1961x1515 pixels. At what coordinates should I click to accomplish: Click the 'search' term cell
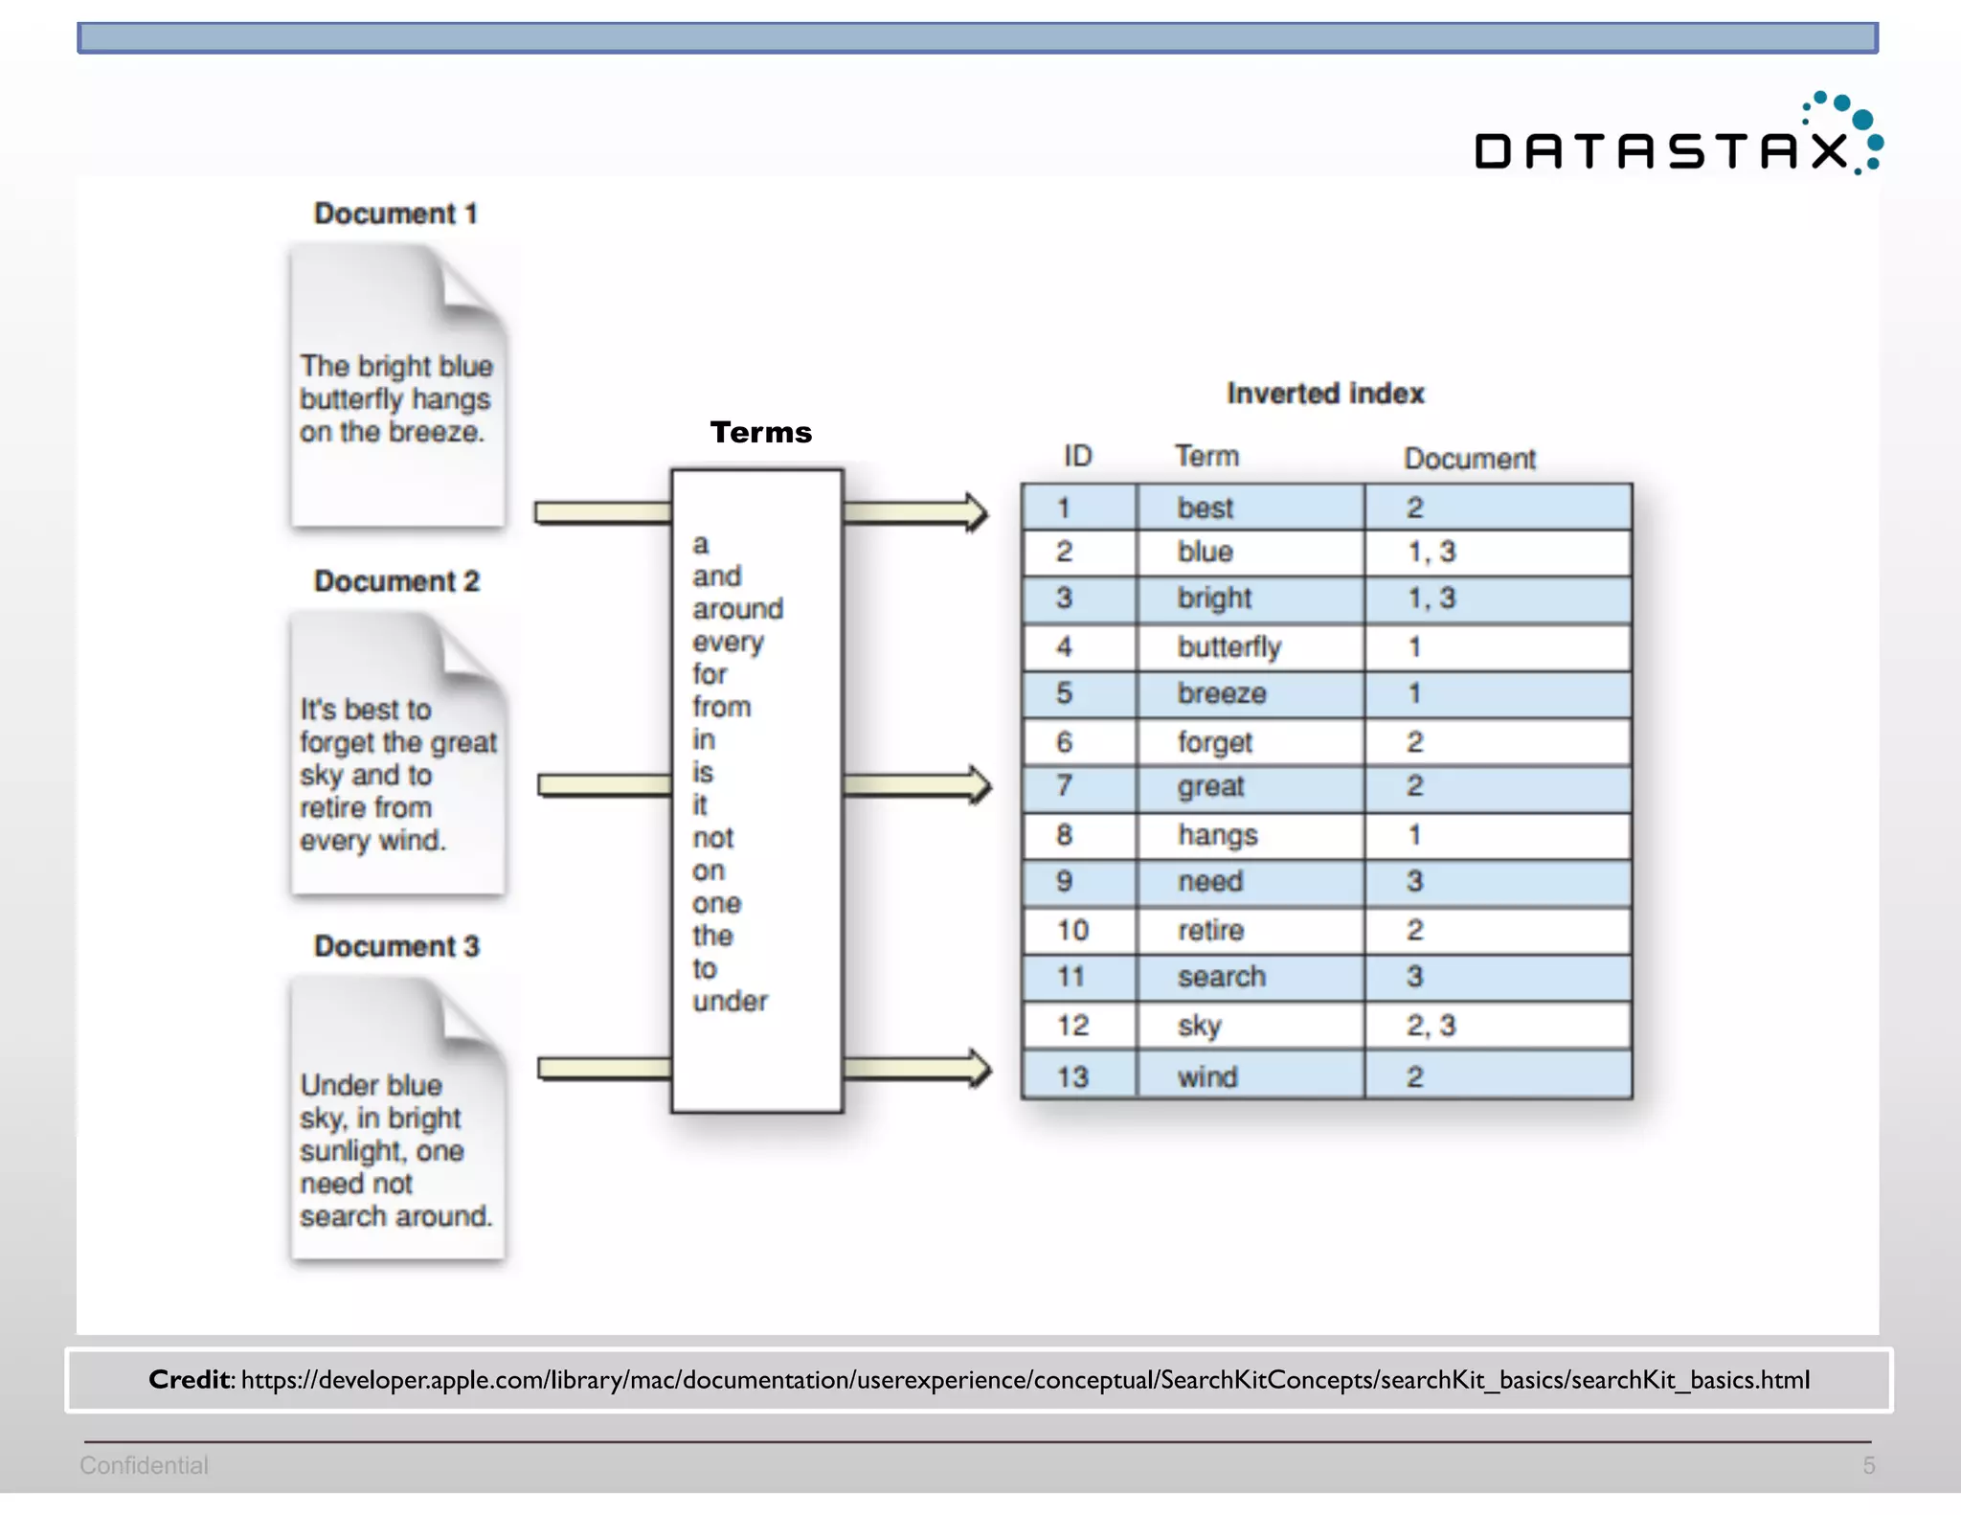click(1222, 977)
